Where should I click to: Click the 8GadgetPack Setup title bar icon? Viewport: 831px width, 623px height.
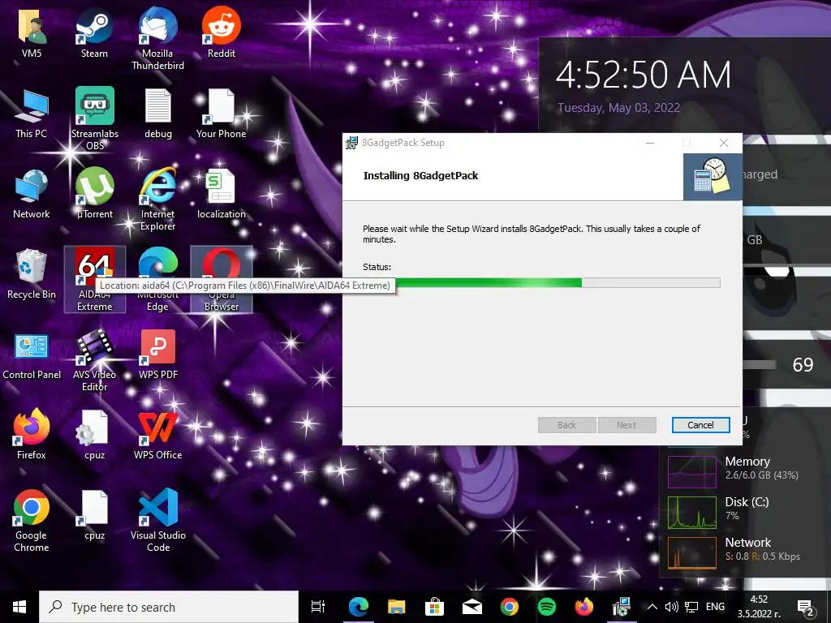(351, 143)
